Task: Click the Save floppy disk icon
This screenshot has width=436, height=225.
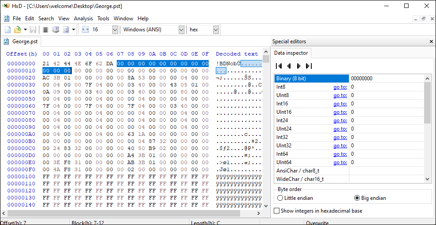Action: tap(33, 30)
